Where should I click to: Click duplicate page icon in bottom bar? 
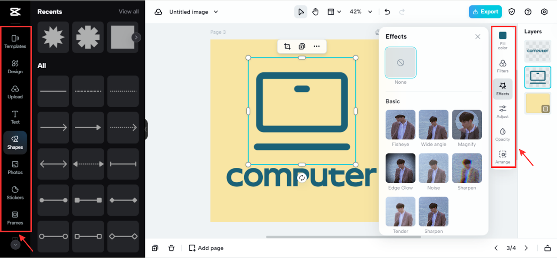click(155, 248)
